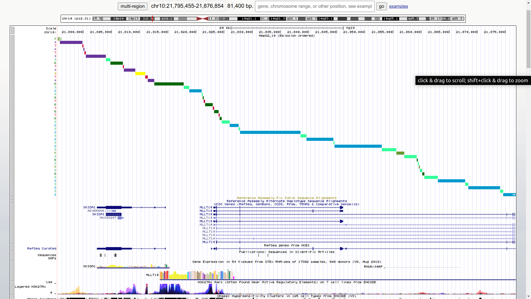The image size is (531, 299).
Task: Click the H3K27Ac Mark track title
Action: [287, 282]
